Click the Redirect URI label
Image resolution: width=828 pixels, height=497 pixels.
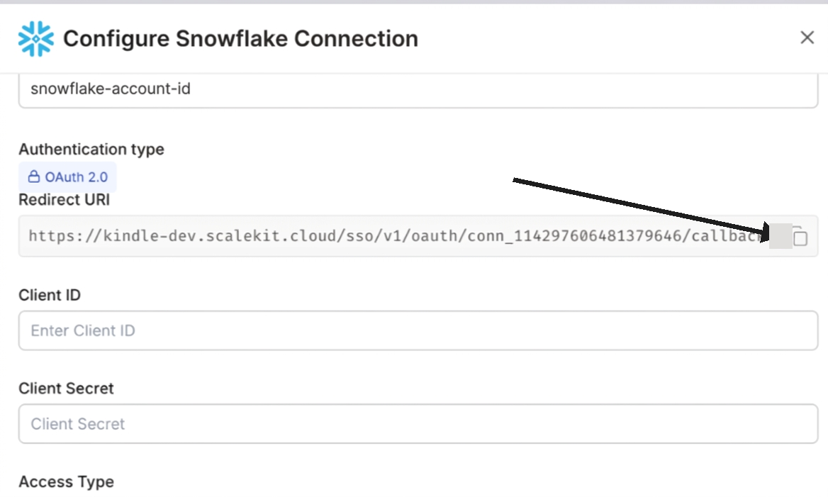tap(64, 199)
